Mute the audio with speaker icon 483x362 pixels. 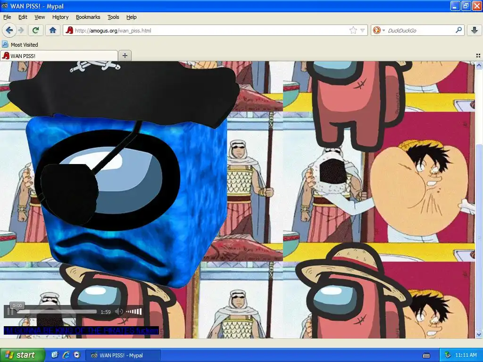pyautogui.click(x=119, y=312)
